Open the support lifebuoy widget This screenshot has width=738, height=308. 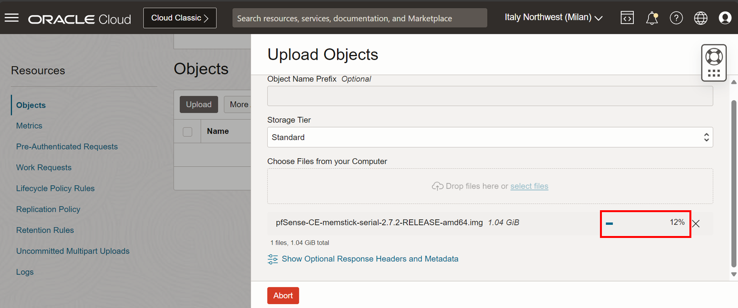tap(714, 57)
